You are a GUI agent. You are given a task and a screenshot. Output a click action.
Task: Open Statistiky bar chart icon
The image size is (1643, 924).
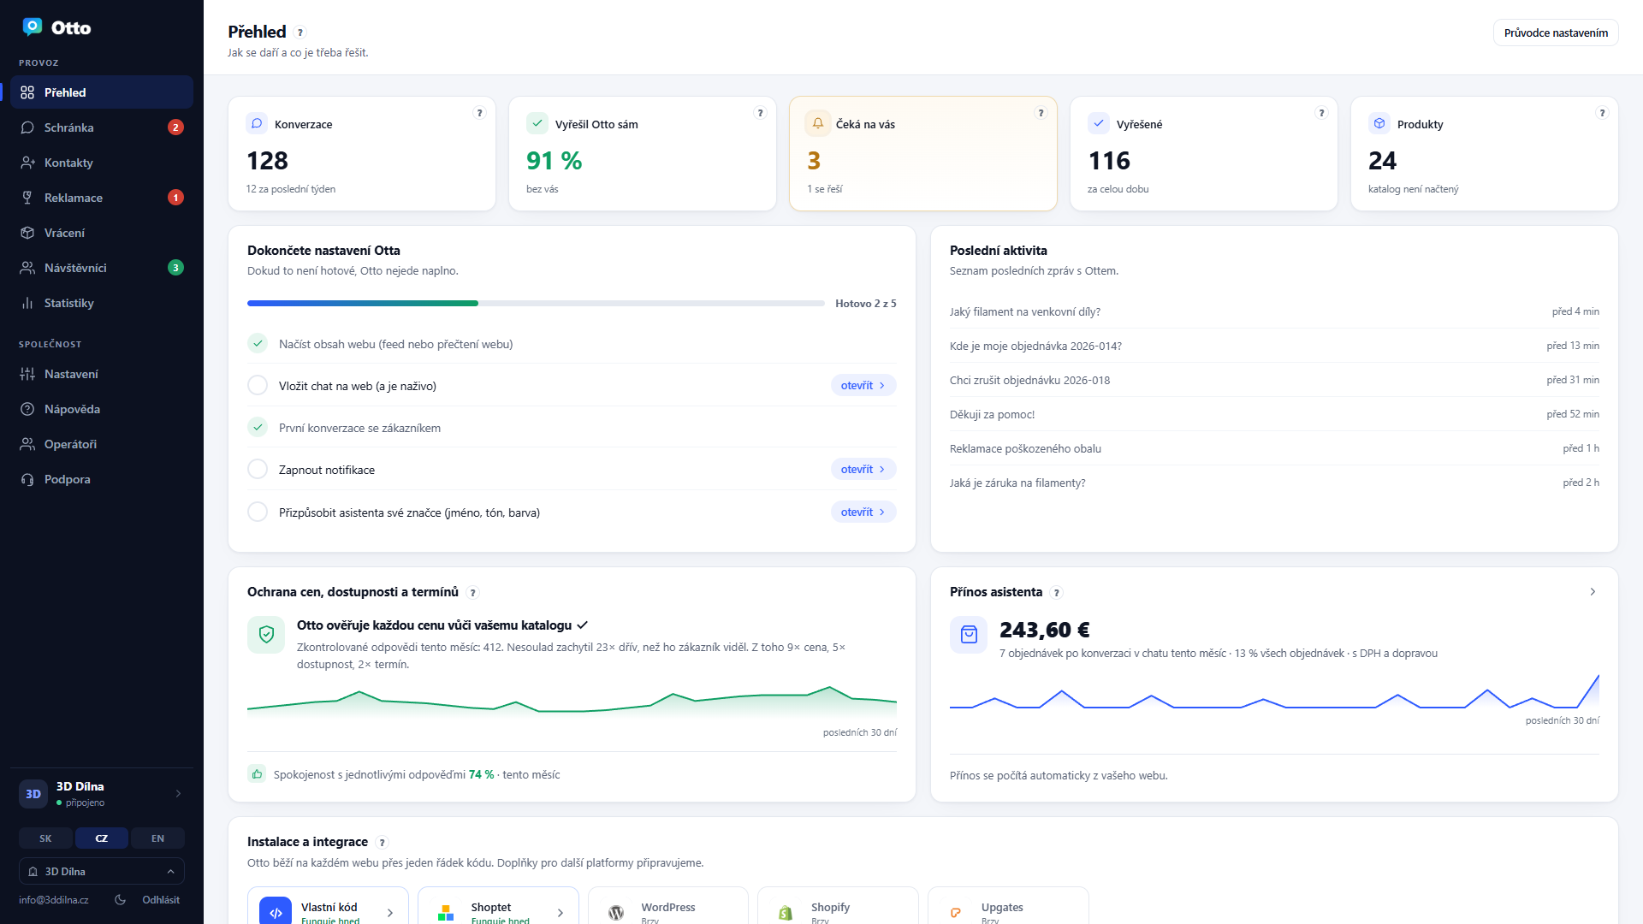coord(27,303)
